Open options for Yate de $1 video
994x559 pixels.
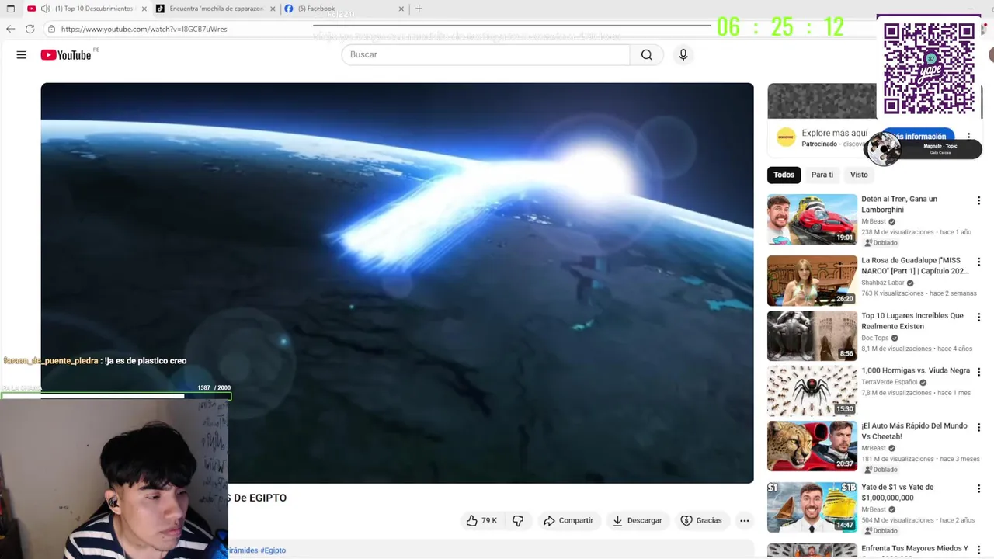pos(978,488)
